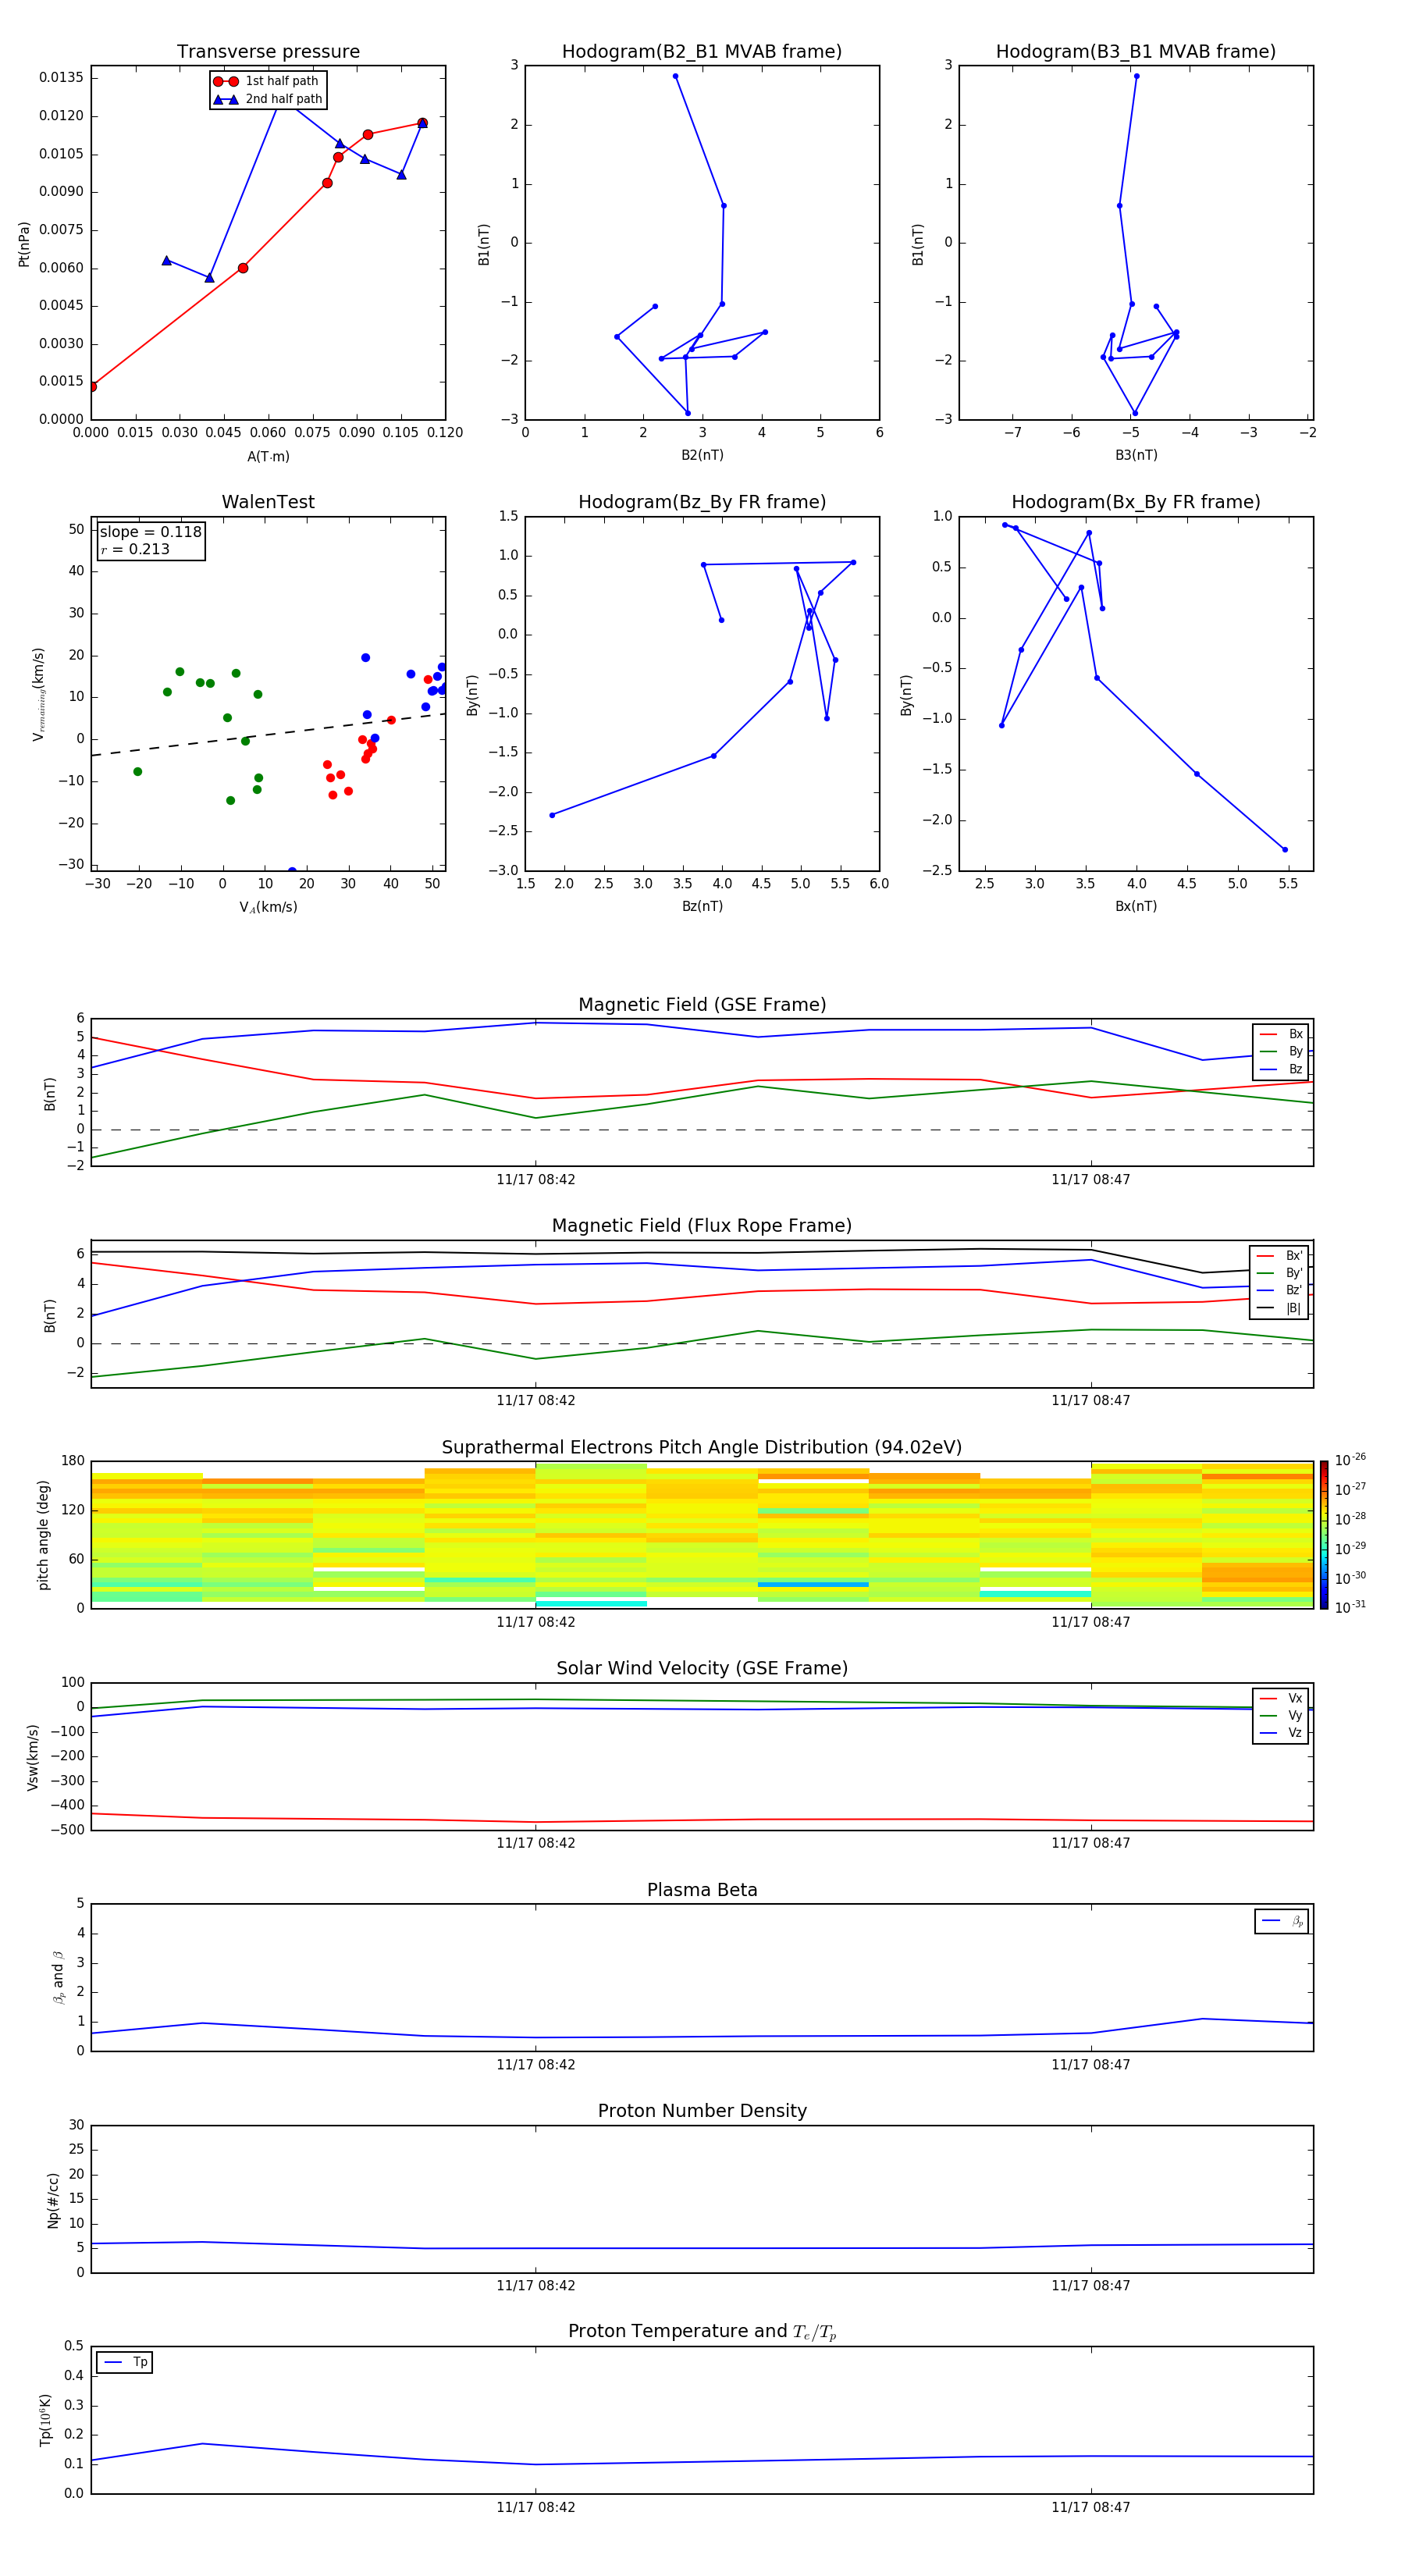Click the 'B3(nT)' x-axis label

point(1136,456)
